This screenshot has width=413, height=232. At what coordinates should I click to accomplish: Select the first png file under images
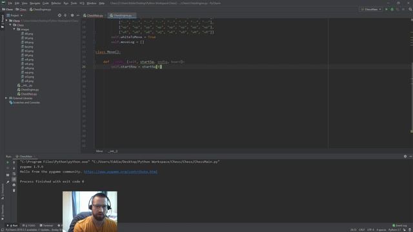tap(27, 34)
